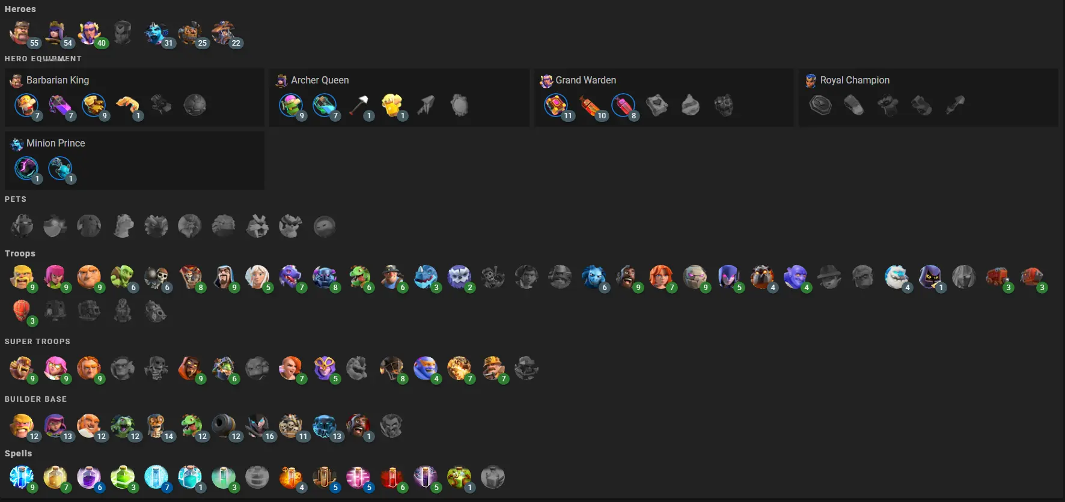Select the Archer Queen hero icon level 54
Viewport: 1065px width, 502px height.
55,33
